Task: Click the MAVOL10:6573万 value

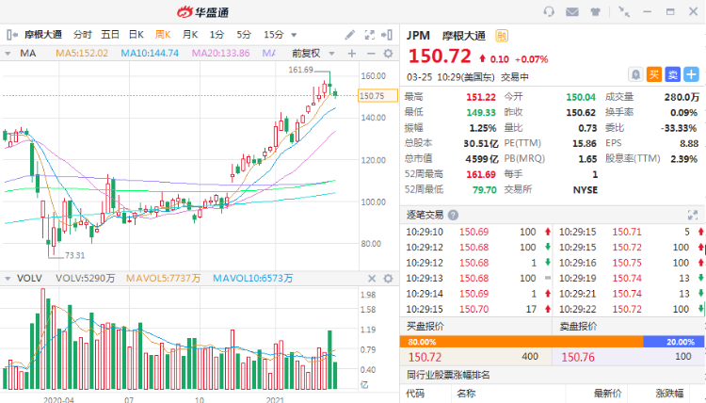Action: [253, 279]
